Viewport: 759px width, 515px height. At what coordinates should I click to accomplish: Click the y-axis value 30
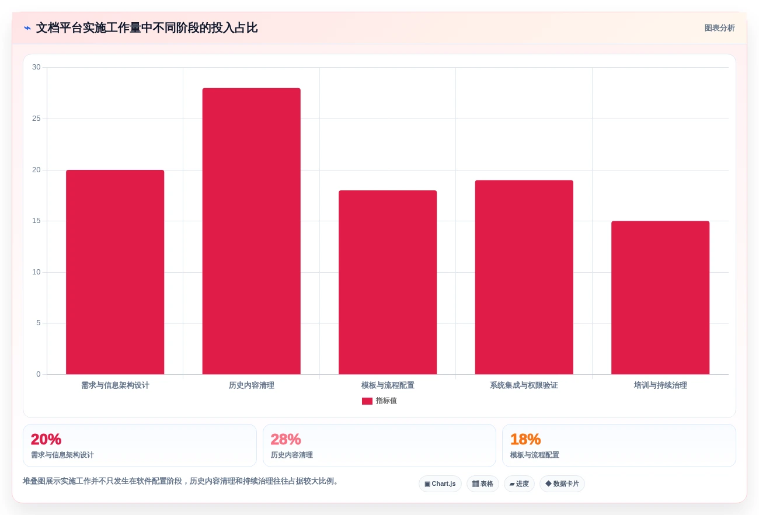click(x=36, y=67)
